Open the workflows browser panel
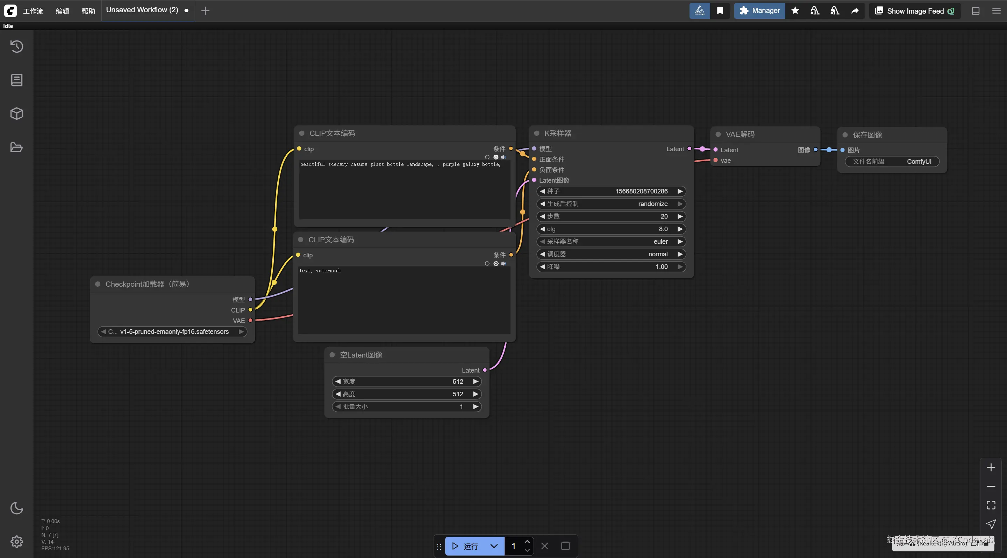Screen dimensions: 1007x558 [x=17, y=147]
